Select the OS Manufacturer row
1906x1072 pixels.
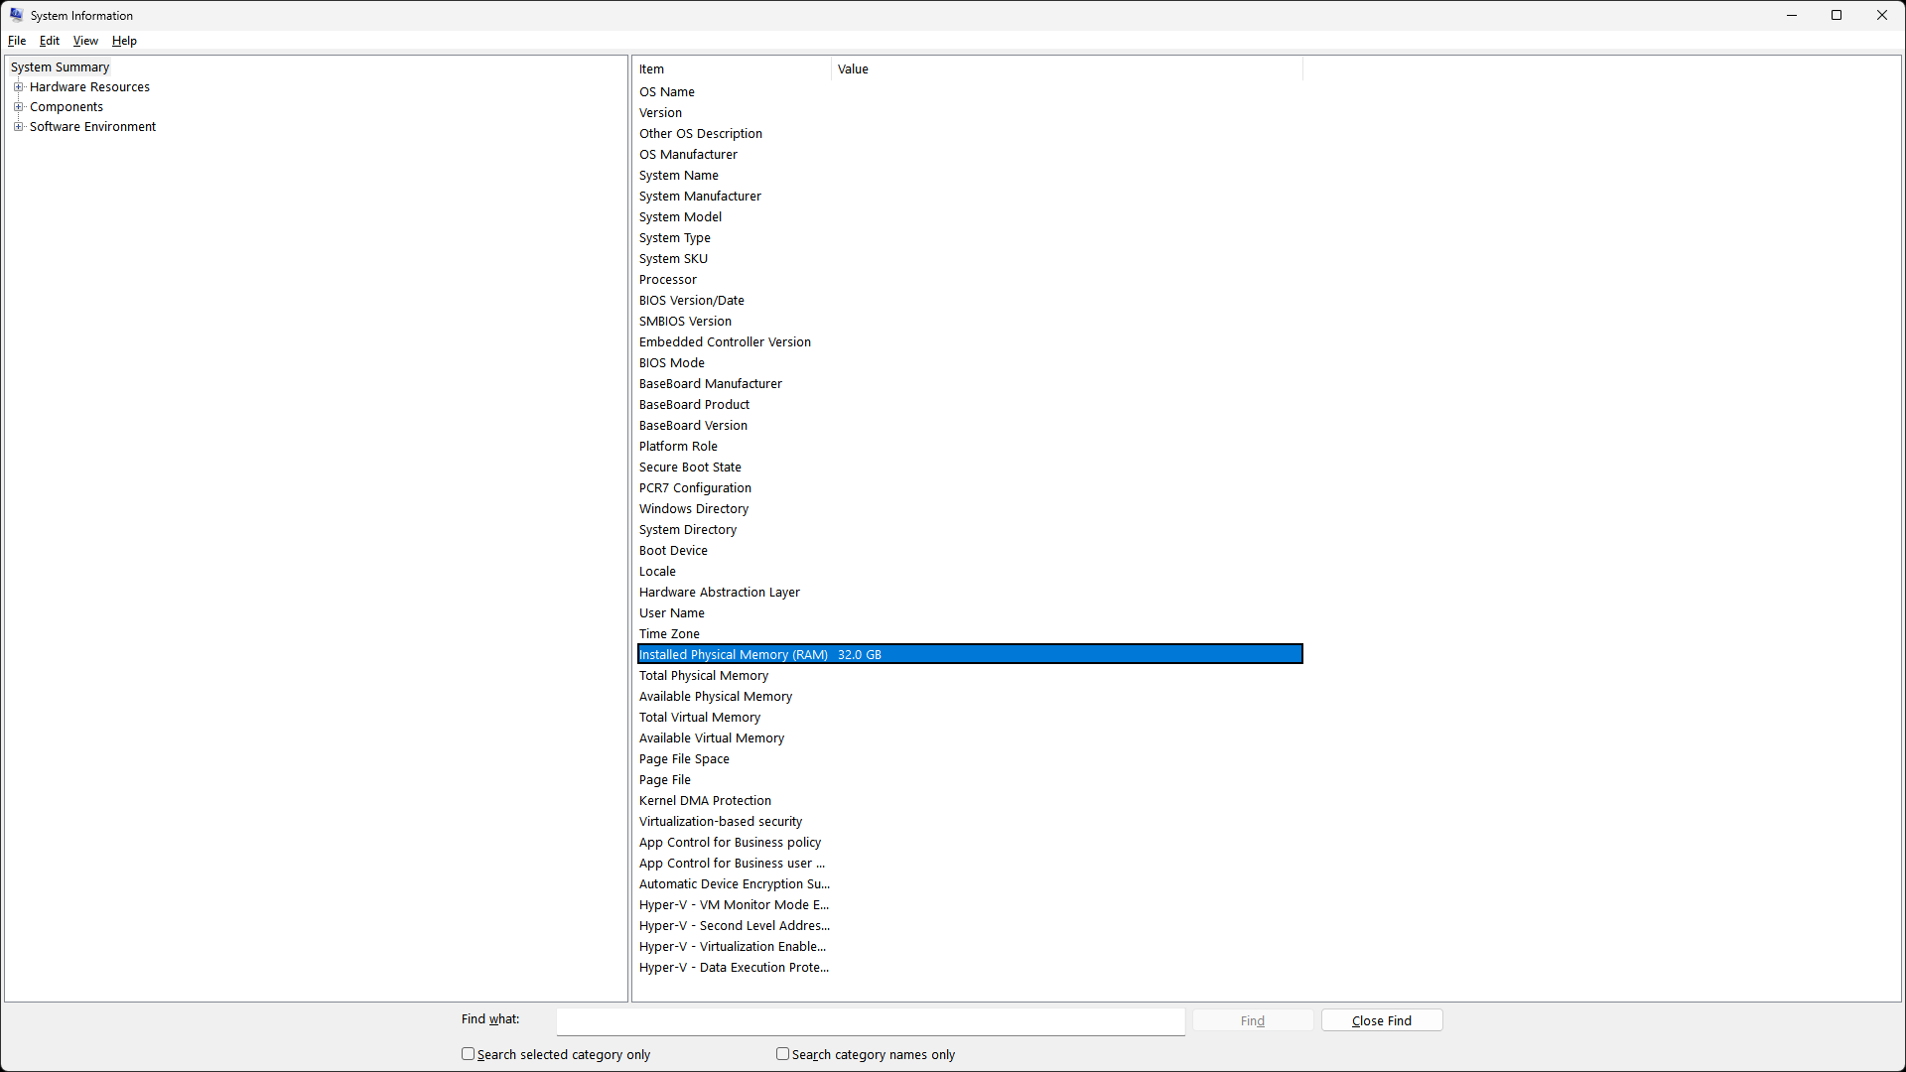pyautogui.click(x=970, y=155)
